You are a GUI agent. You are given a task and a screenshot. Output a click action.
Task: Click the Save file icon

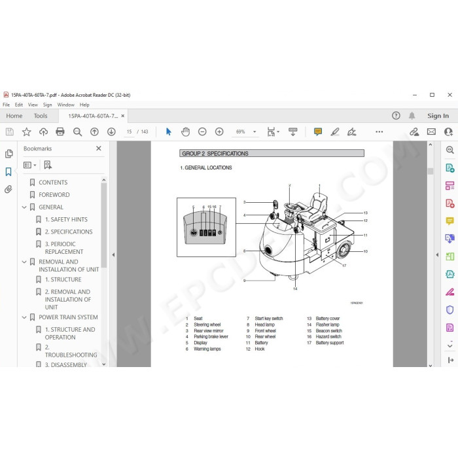[9, 132]
